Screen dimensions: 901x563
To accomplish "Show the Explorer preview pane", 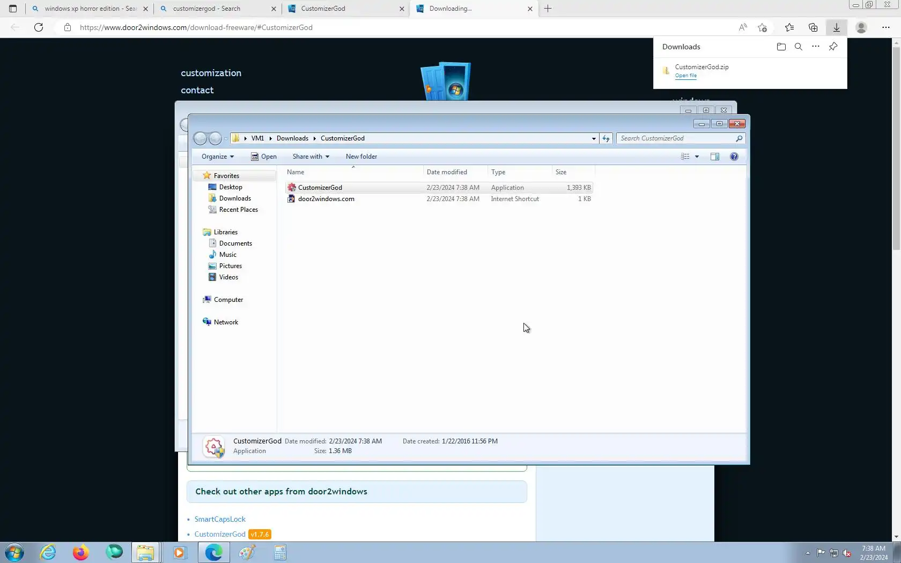I will pos(715,157).
